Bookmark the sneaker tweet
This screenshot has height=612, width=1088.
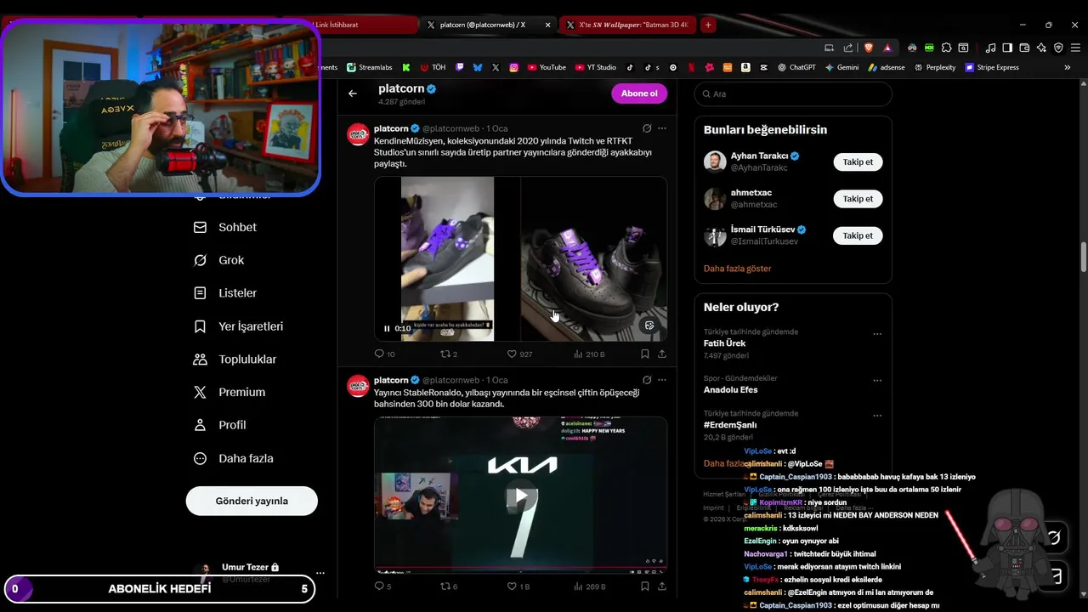coord(645,354)
